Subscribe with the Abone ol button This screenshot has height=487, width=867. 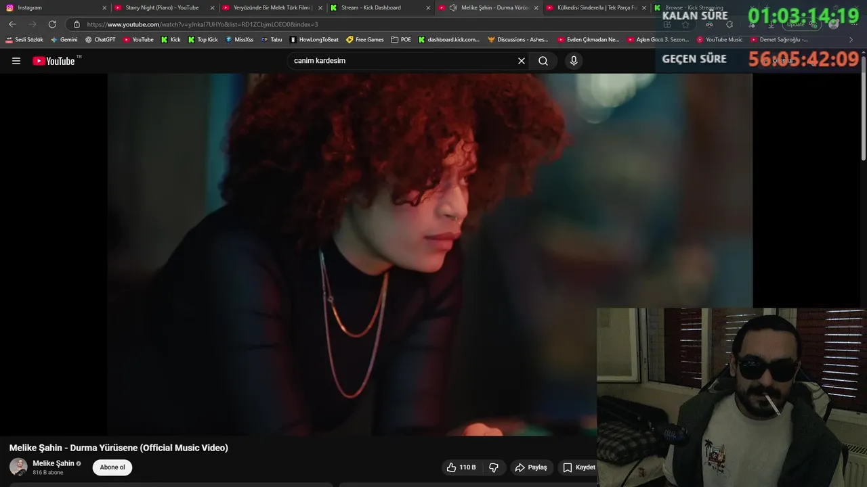[112, 467]
